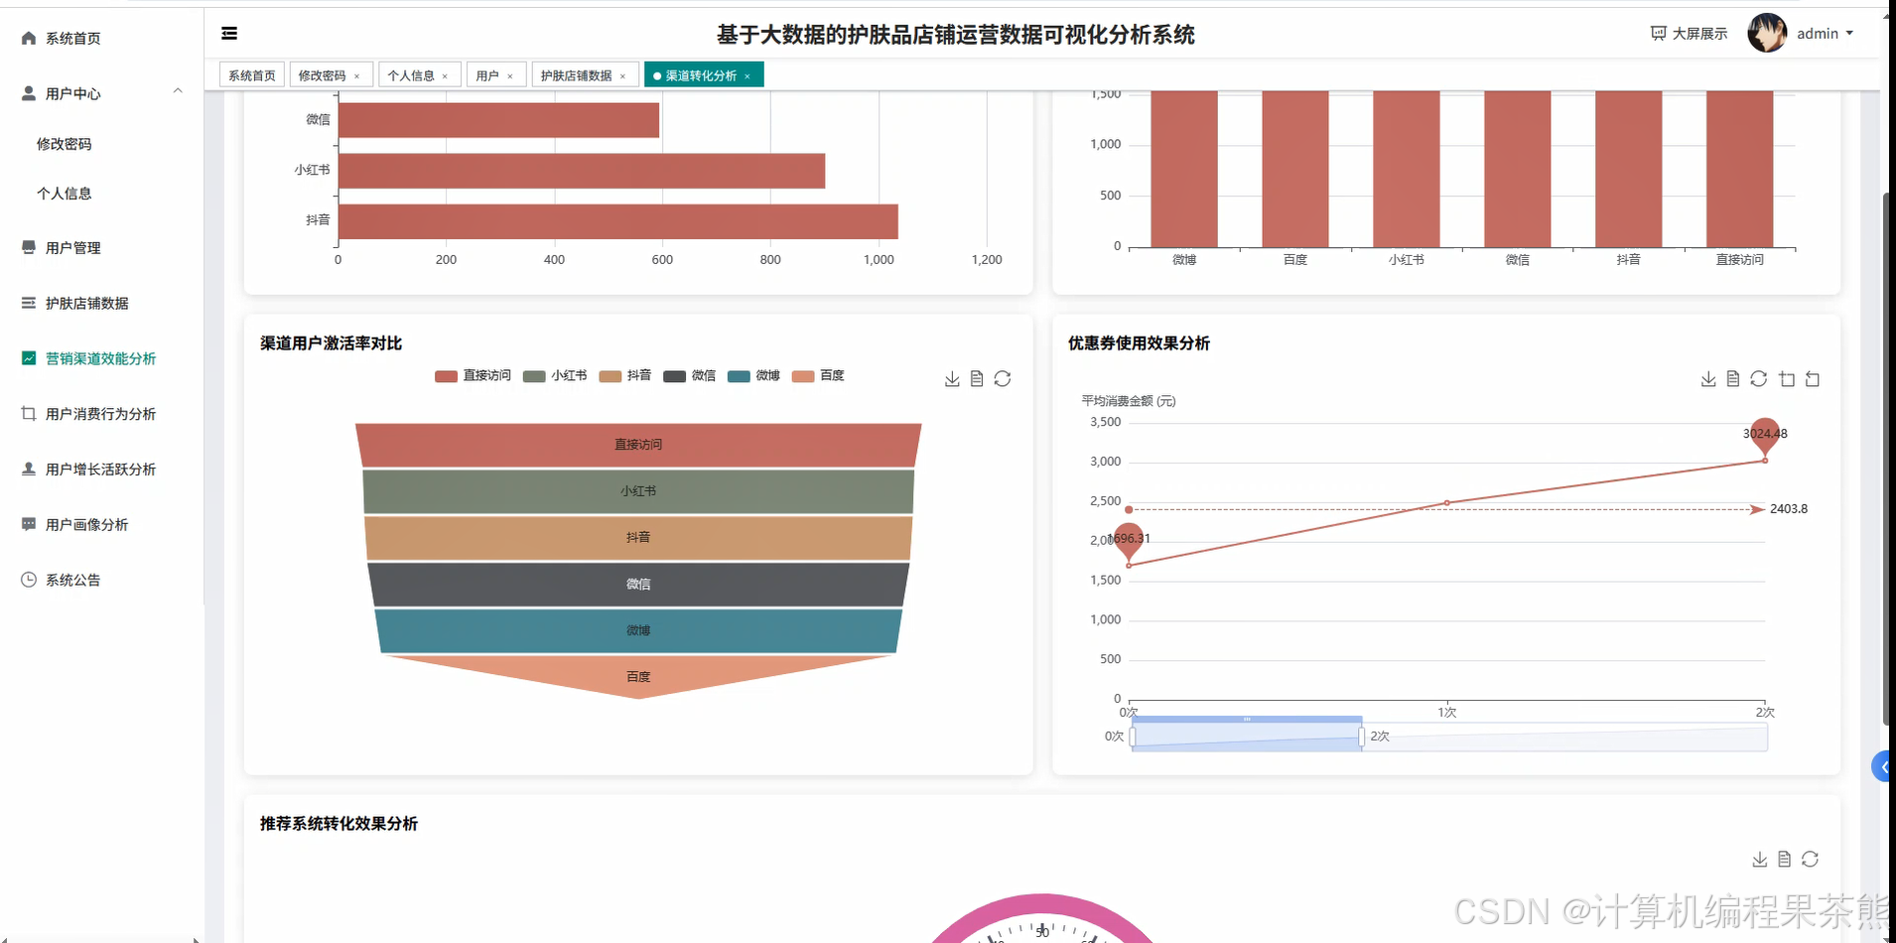
Task: Click the left data zoom slider handle
Action: coord(1133,737)
